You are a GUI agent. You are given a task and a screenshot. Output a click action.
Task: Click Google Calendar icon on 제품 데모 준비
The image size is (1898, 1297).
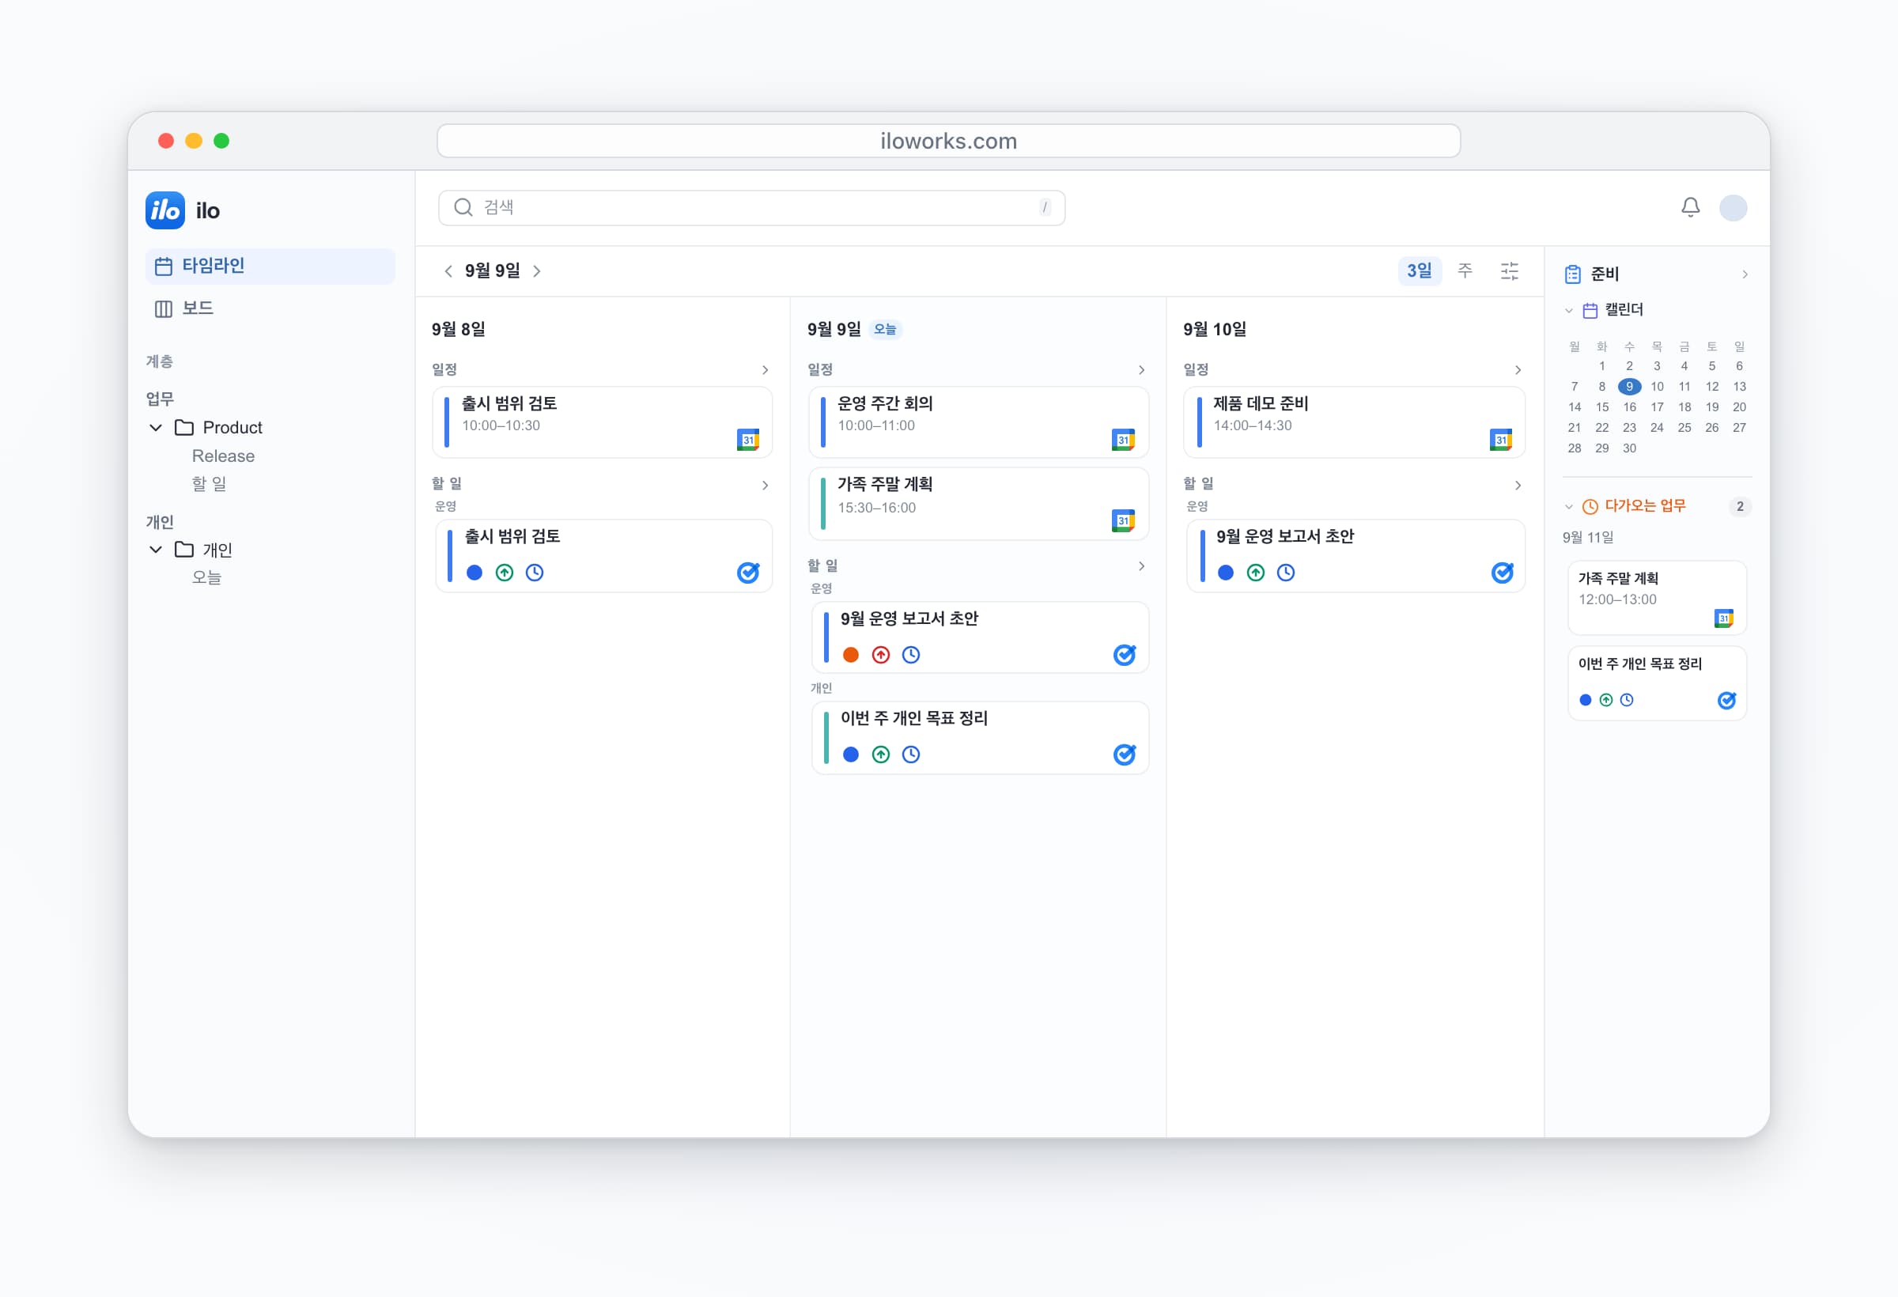(1501, 440)
